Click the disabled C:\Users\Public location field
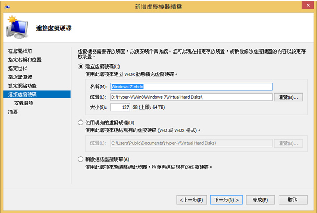Image resolution: width=317 pixels, height=213 pixels. 191,143
